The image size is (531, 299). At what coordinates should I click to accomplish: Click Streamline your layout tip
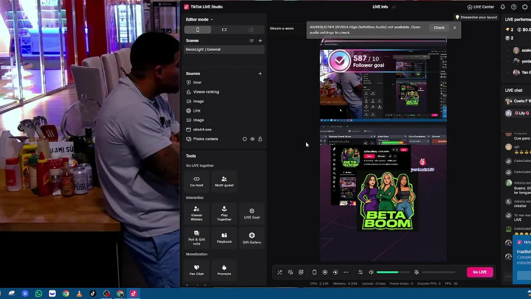click(x=476, y=17)
